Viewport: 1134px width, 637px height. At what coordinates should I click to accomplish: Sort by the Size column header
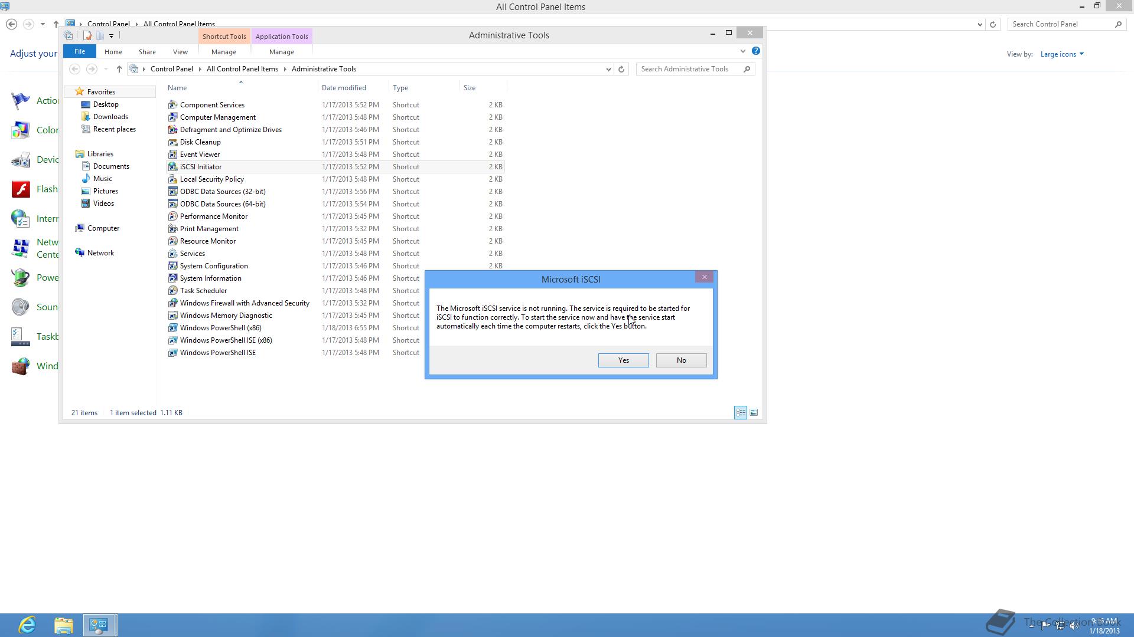tap(483, 88)
